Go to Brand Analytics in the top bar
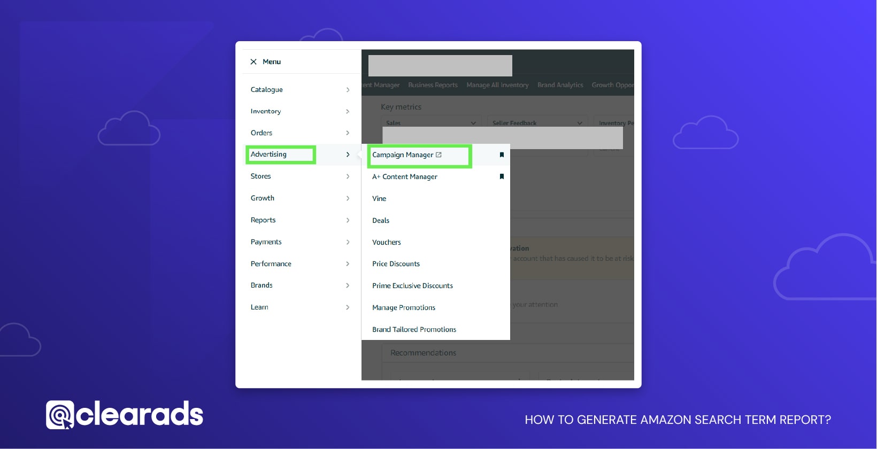The image size is (877, 449). point(560,85)
